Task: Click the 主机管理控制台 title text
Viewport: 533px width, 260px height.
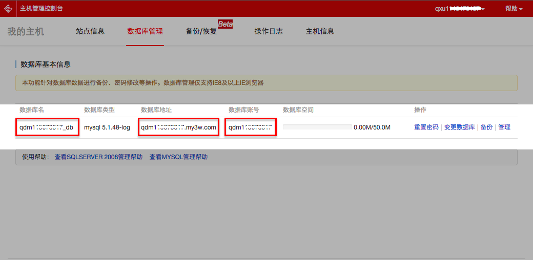Action: 42,9
